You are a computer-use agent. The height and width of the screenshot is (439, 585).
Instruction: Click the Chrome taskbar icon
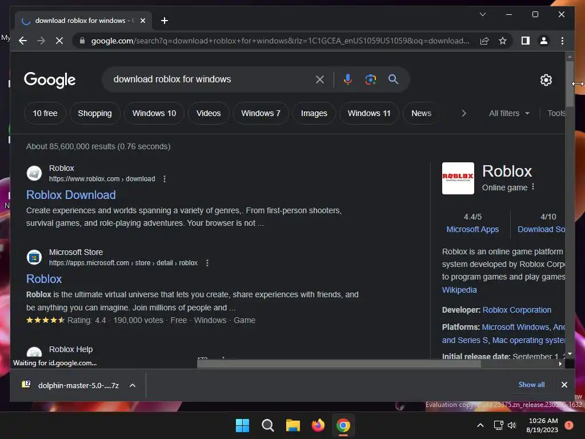click(343, 425)
